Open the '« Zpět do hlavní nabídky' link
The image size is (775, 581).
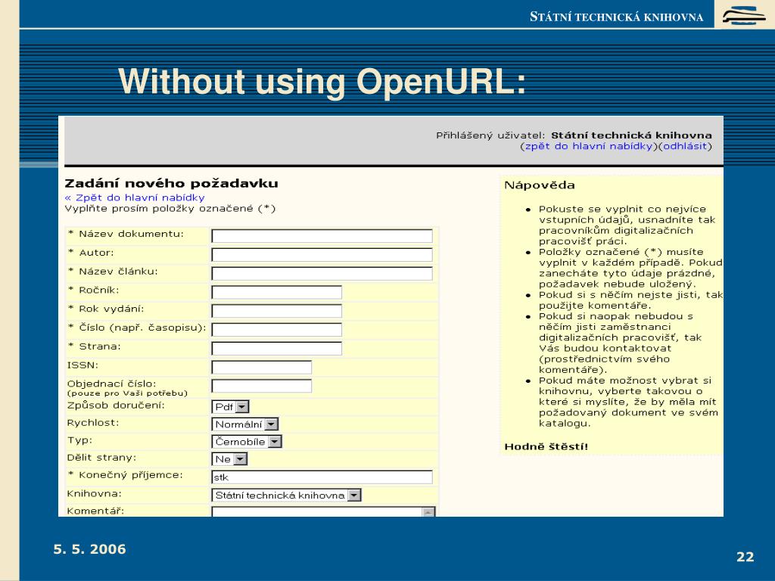[135, 197]
